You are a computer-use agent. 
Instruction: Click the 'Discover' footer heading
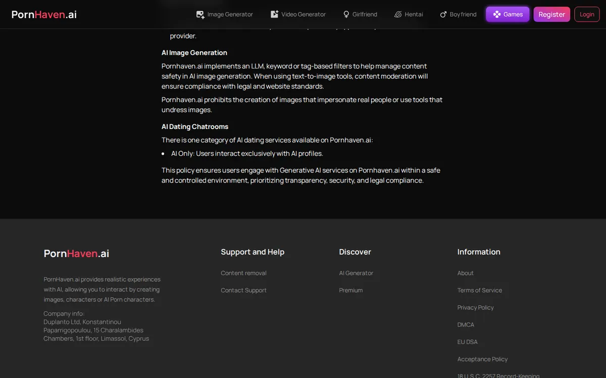point(355,252)
